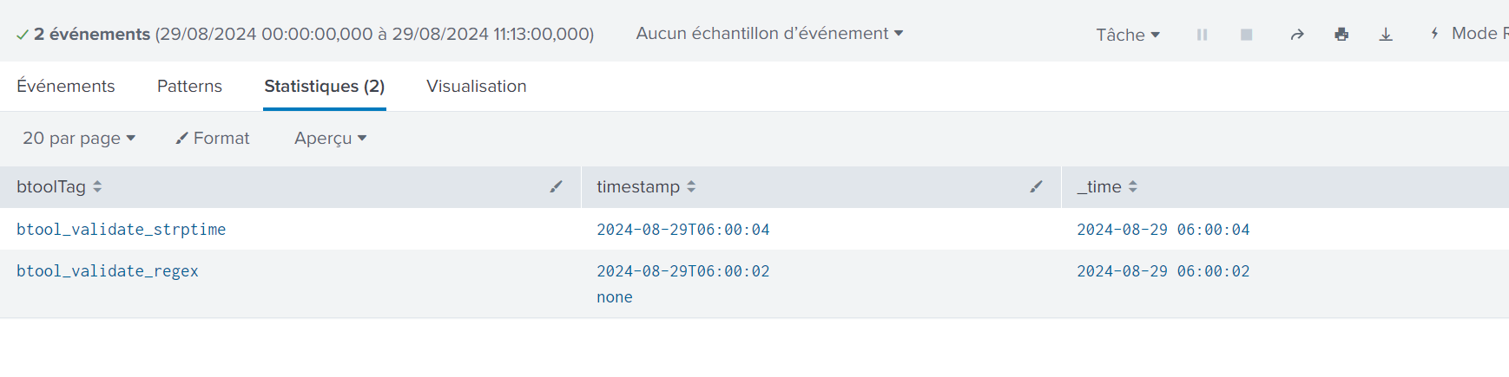1509x377 pixels.
Task: Switch to the Événements tab
Action: click(x=66, y=86)
